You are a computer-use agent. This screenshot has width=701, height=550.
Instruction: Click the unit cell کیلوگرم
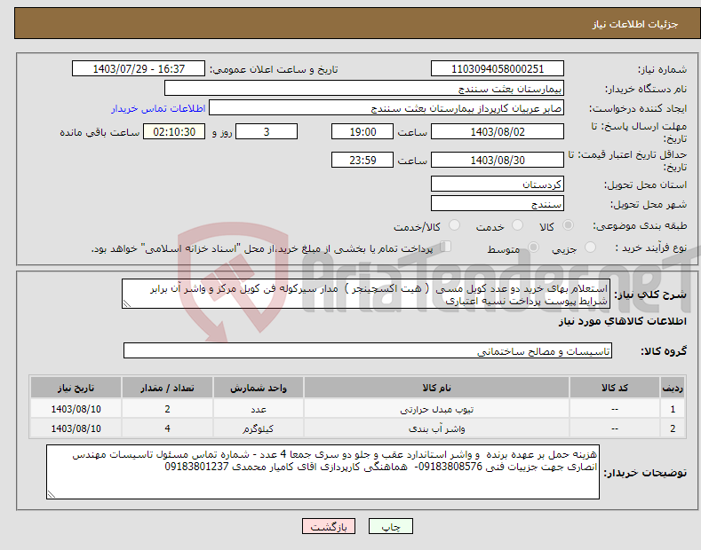point(259,429)
